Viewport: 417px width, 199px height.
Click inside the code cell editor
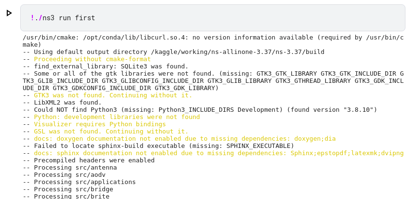click(x=213, y=18)
